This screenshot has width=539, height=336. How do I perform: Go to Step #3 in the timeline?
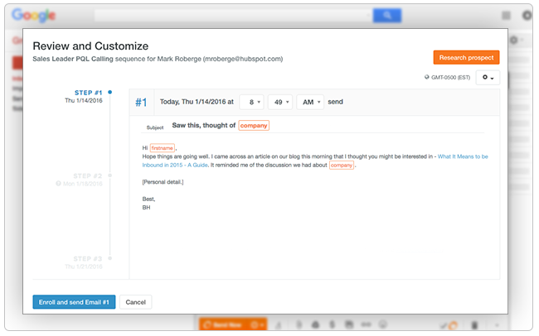coord(88,258)
